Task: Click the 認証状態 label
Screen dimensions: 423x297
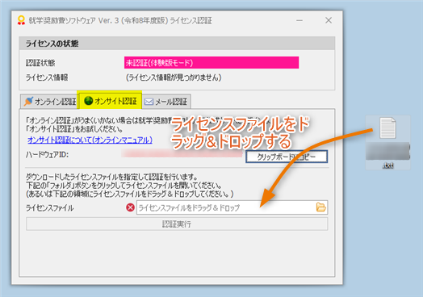Action: [40, 63]
